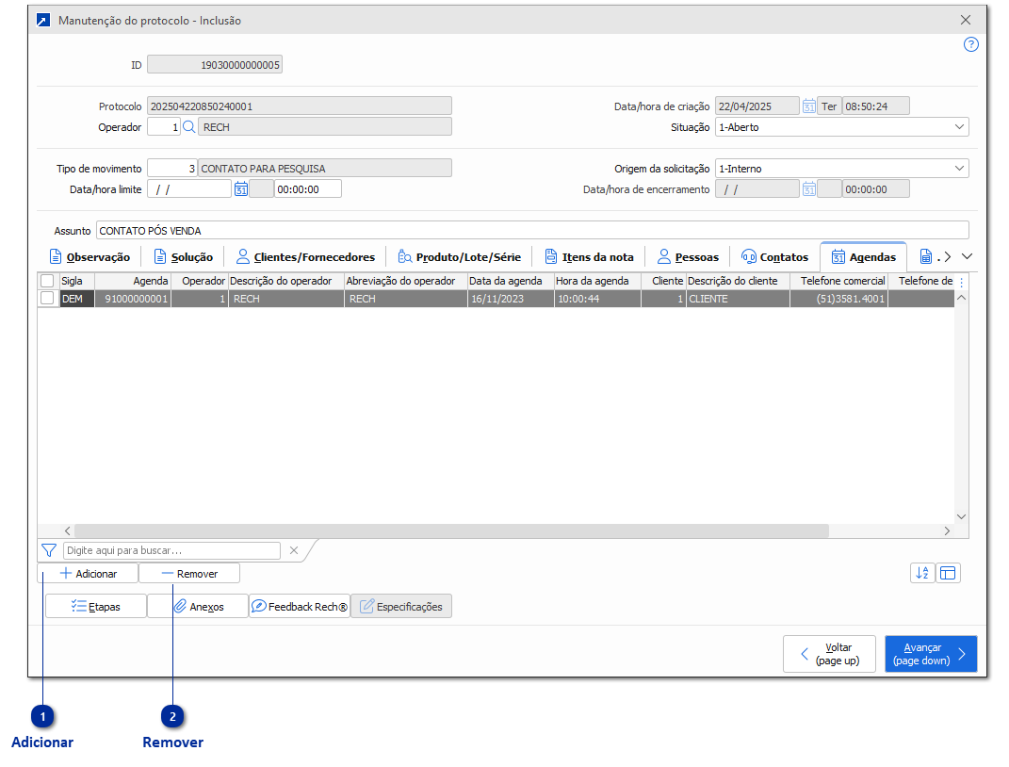Viewport: 1009px width, 767px height.
Task: Click the sort A-Z icon button
Action: [x=922, y=573]
